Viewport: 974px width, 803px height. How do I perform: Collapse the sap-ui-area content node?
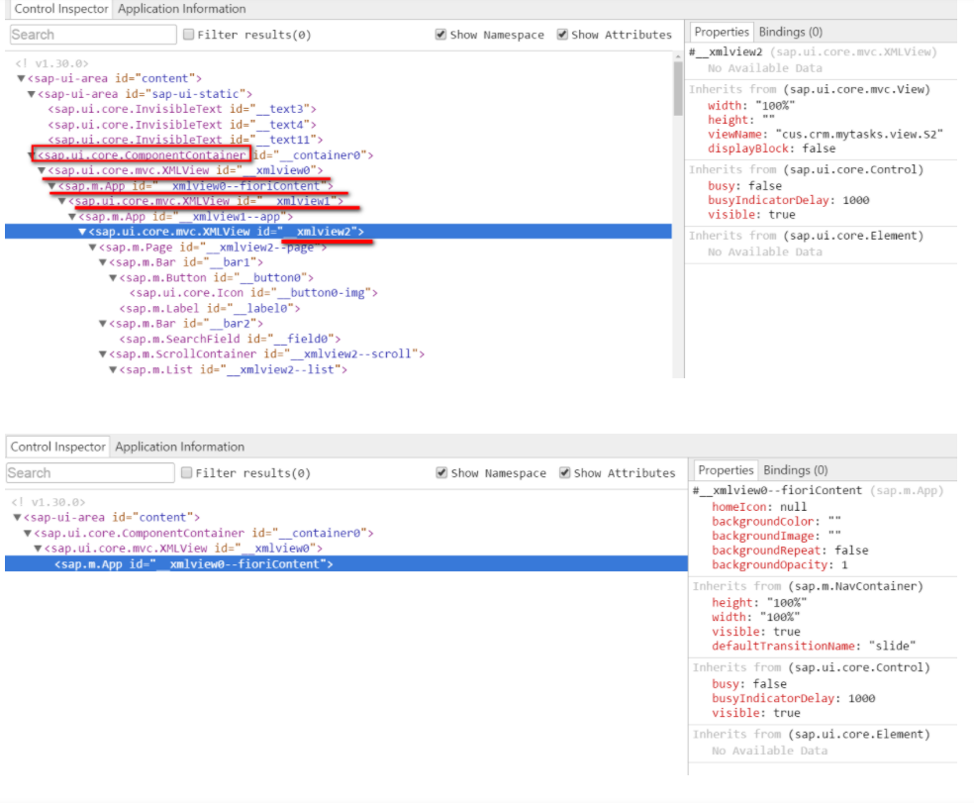pyautogui.click(x=22, y=78)
